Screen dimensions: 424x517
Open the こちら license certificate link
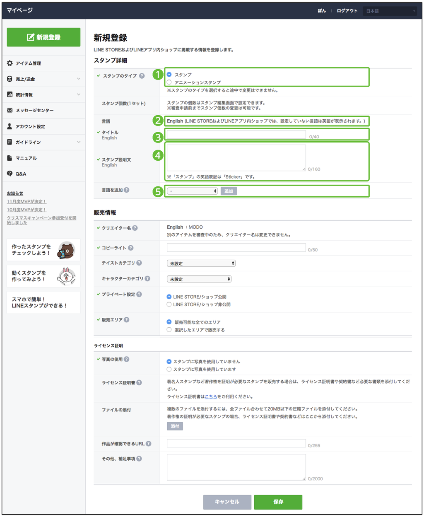point(211,396)
